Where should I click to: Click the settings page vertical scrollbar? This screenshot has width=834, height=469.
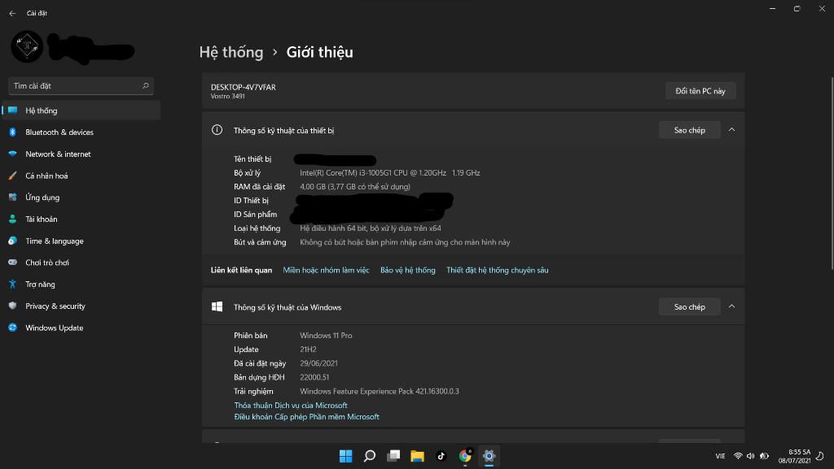point(832,173)
